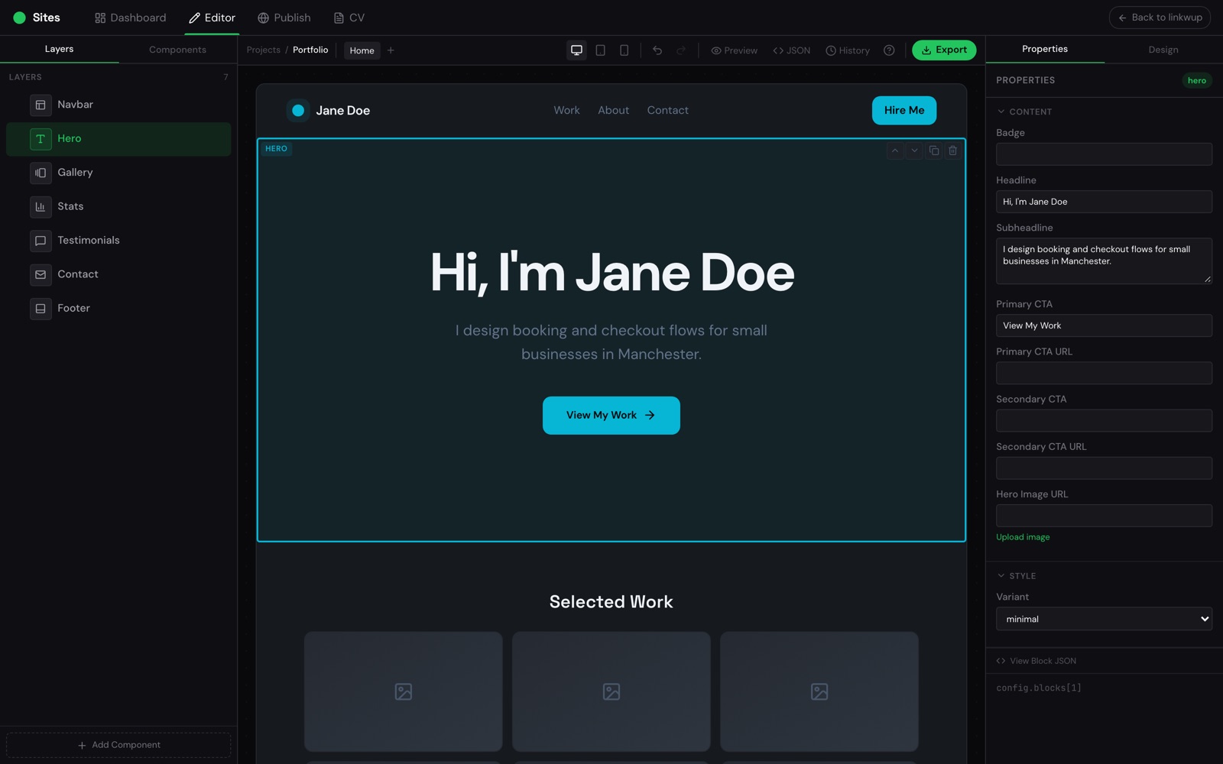The height and width of the screenshot is (764, 1223).
Task: Select desktop viewport icon
Action: coord(577,50)
